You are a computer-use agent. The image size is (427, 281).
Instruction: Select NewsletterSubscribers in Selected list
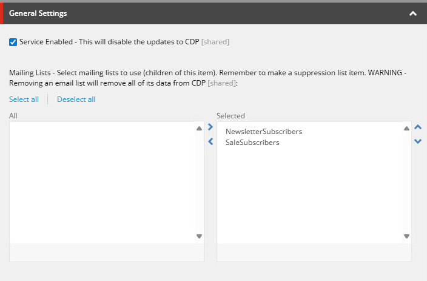click(x=263, y=131)
